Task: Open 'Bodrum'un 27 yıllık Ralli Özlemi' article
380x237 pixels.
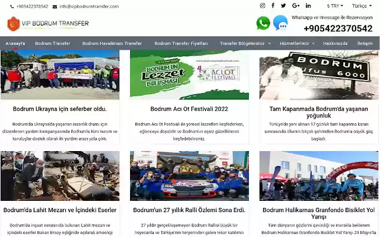Action: pyautogui.click(x=189, y=210)
